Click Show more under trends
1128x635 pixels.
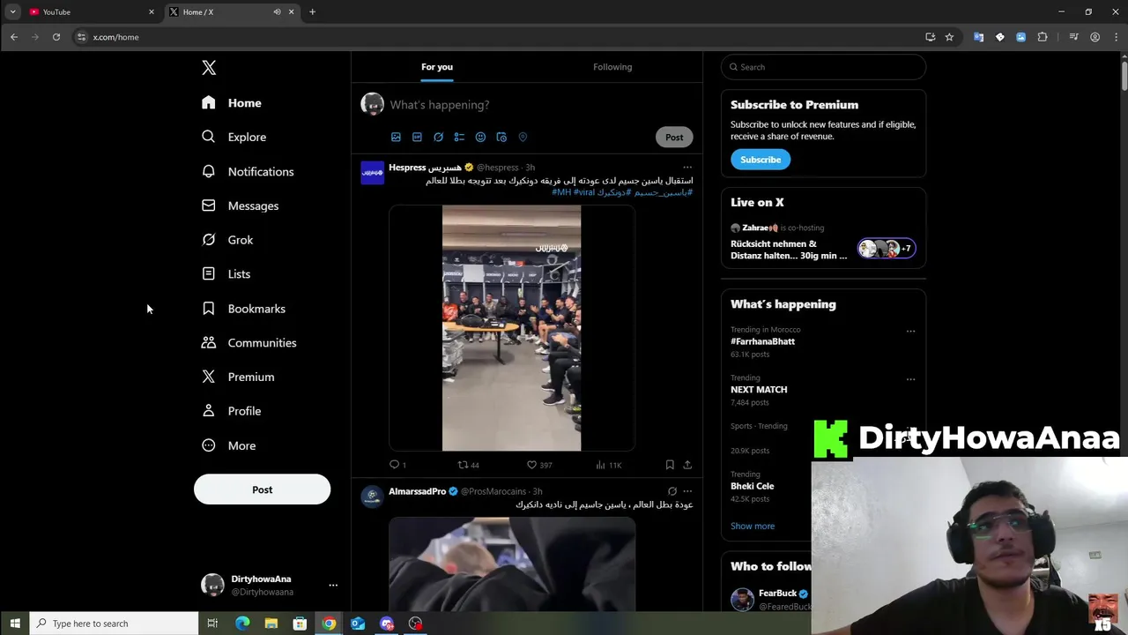point(753,526)
